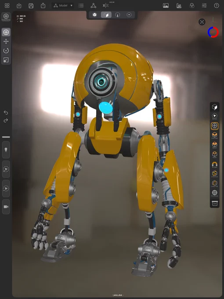Click the Transform tool header button

coord(6,17)
